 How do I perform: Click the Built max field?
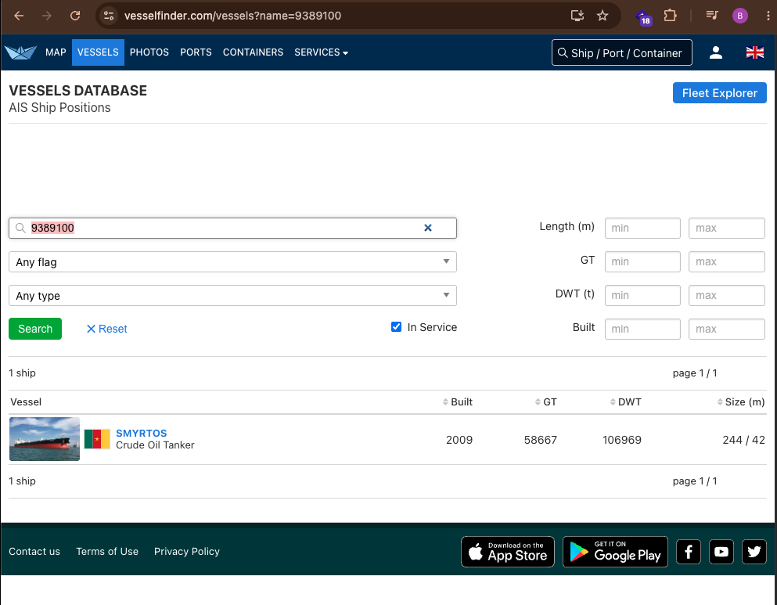tap(726, 329)
